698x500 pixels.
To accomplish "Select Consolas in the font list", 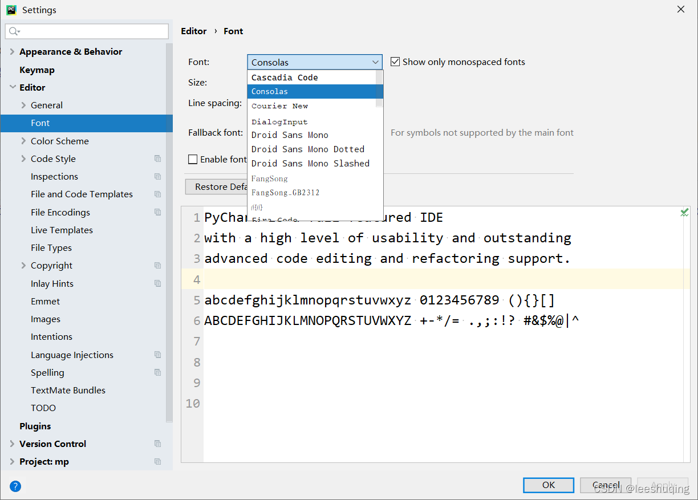I will tap(311, 91).
